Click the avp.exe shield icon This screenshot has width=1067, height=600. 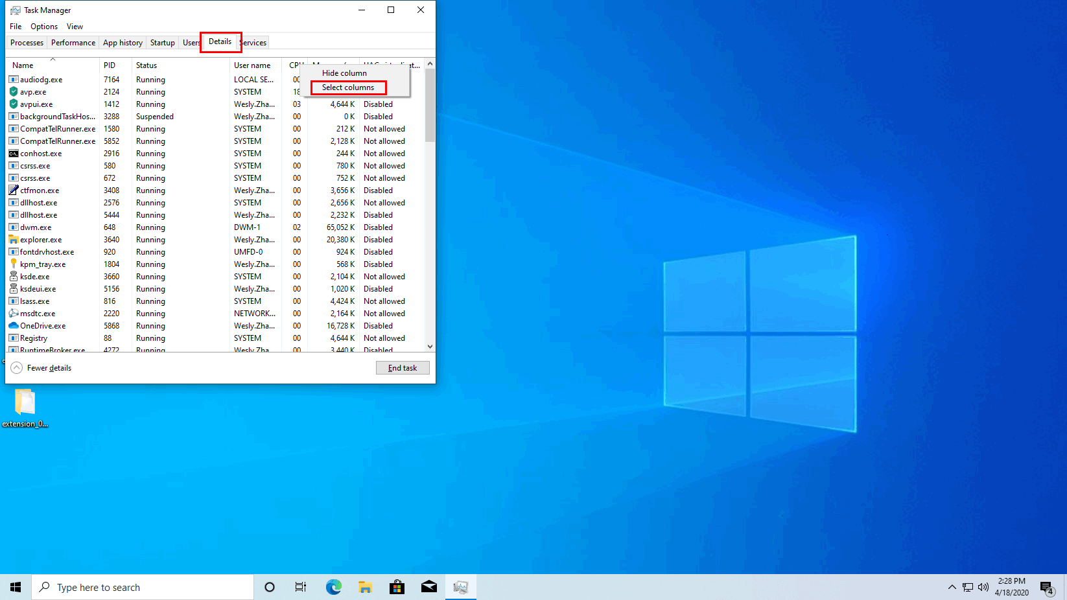[x=14, y=92]
